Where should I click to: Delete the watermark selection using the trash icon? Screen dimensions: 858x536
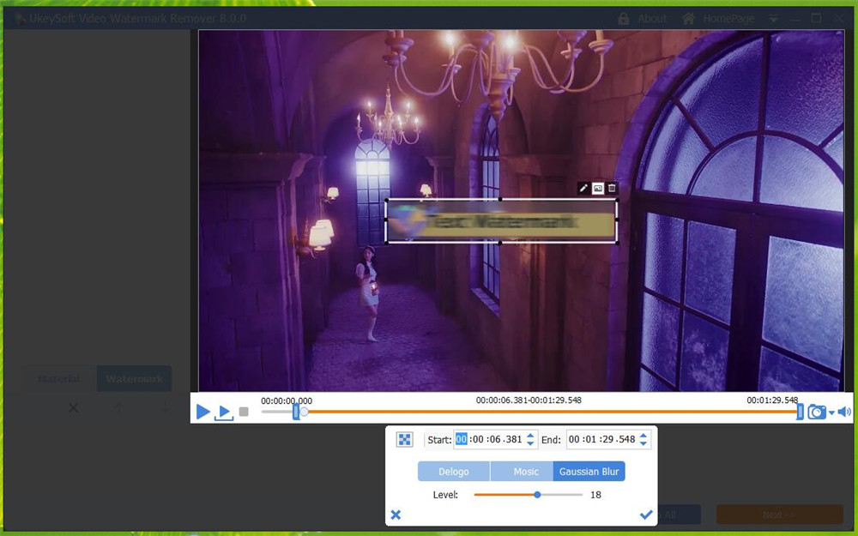pyautogui.click(x=612, y=187)
